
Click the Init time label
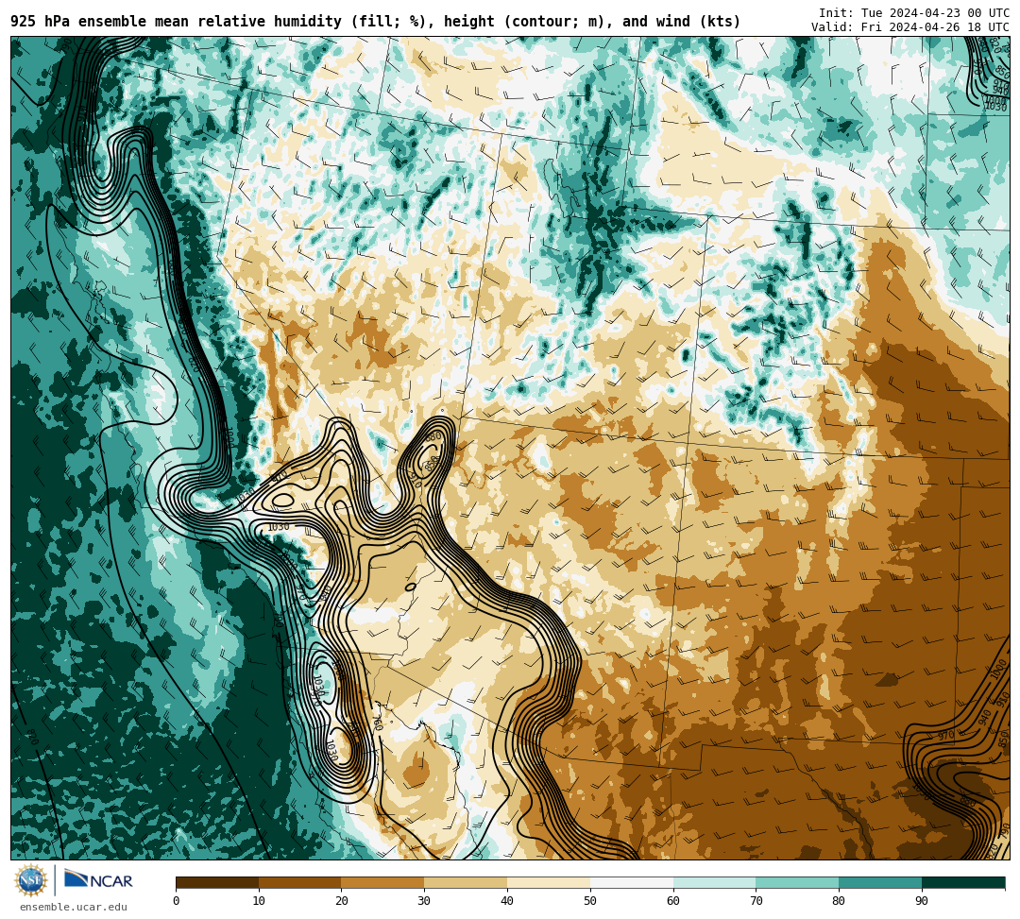click(914, 13)
